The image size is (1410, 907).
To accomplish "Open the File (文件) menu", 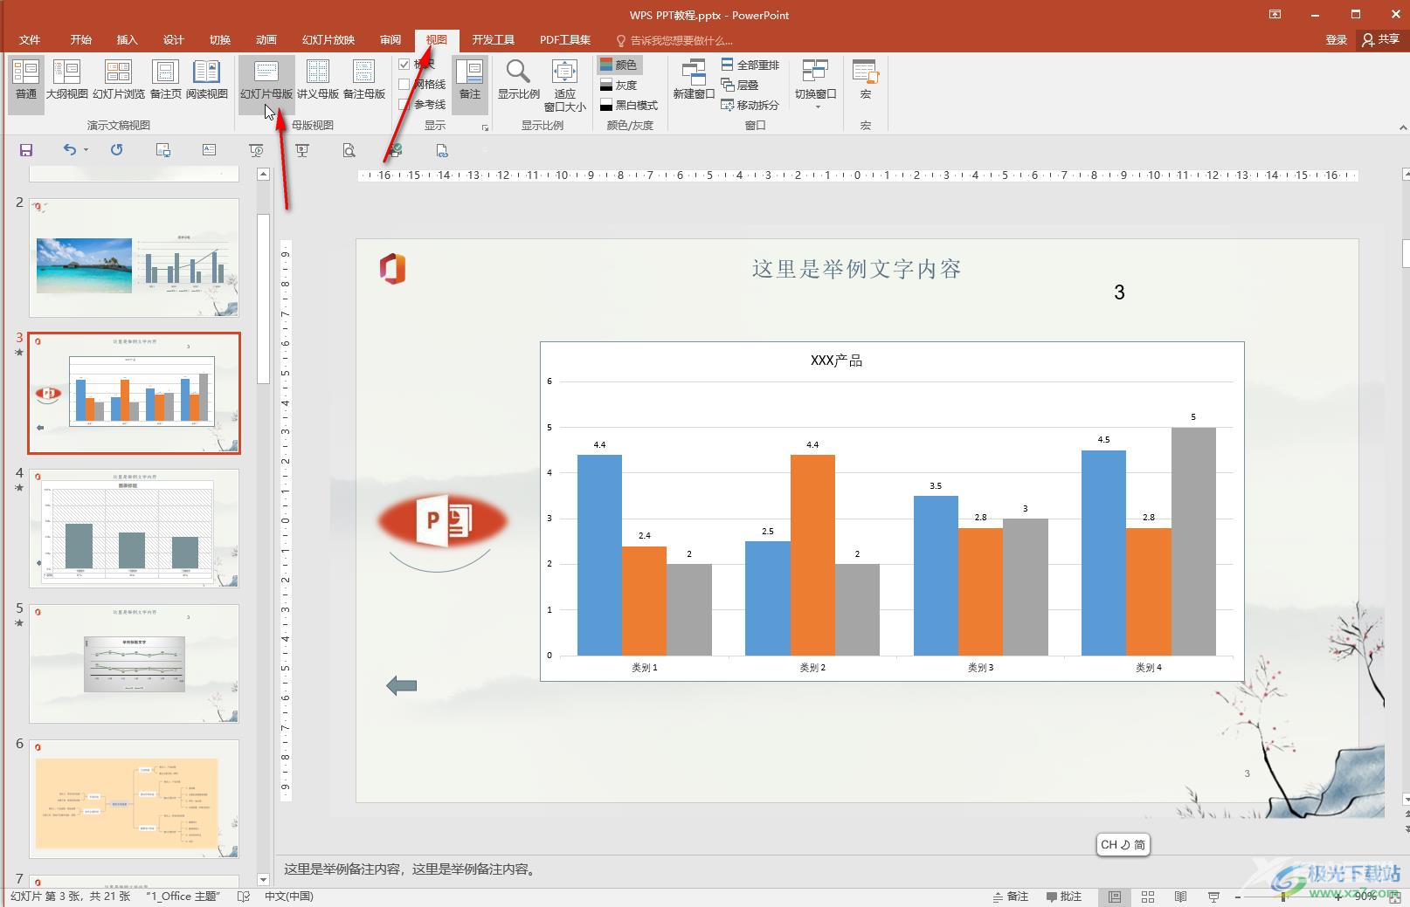I will [30, 40].
